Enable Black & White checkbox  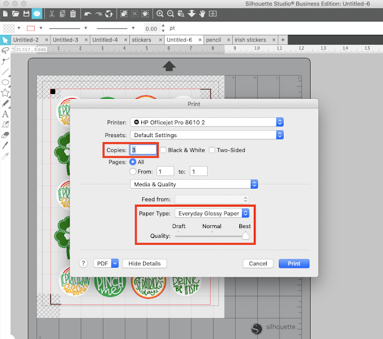pos(163,150)
